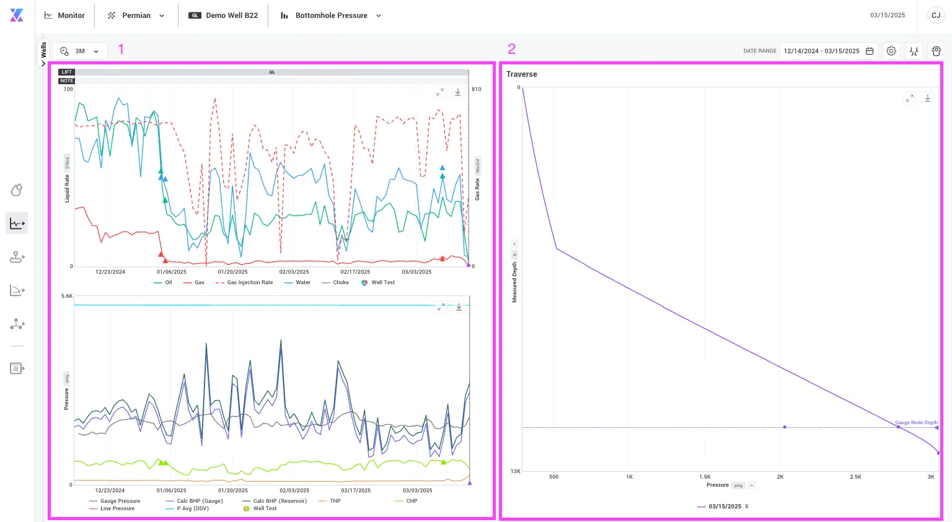Open the wellhead pump sidebar icon
This screenshot has width=952, height=522.
17,257
